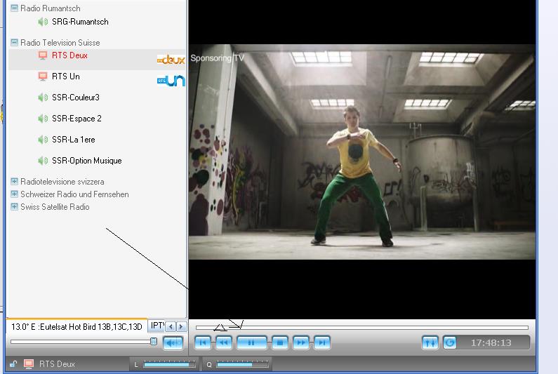Tune to SRG-Rumantsch radio station
The height and width of the screenshot is (374, 558).
80,22
